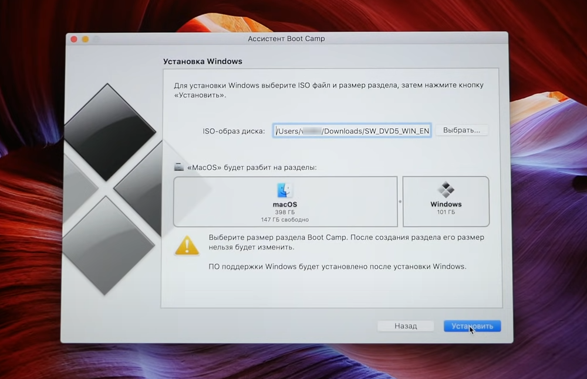The image size is (587, 379).
Task: Click the ISO-образ диска label
Action: (x=234, y=131)
